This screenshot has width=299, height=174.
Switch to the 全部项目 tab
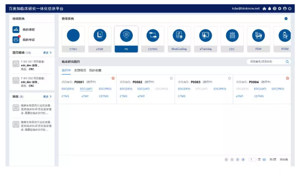click(80, 70)
